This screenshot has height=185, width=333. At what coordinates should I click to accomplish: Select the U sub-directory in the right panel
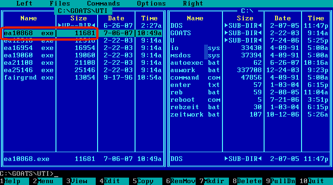(x=249, y=41)
